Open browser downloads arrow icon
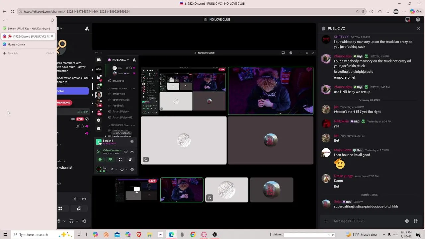 point(388,11)
